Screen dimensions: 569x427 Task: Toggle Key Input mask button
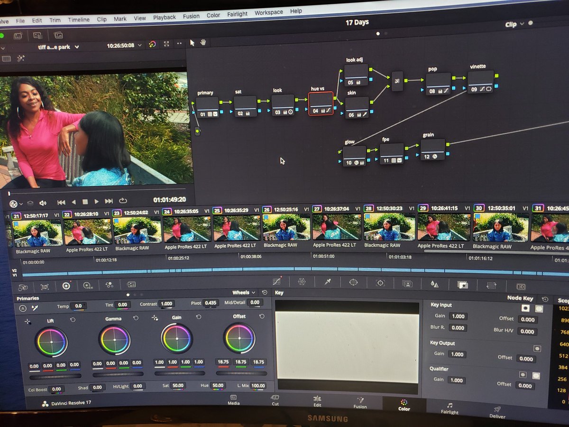(x=539, y=309)
